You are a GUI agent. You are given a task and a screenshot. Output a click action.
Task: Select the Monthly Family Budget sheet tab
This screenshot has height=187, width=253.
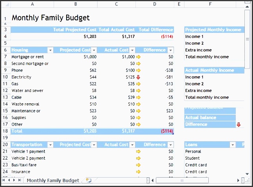[x=52, y=180]
